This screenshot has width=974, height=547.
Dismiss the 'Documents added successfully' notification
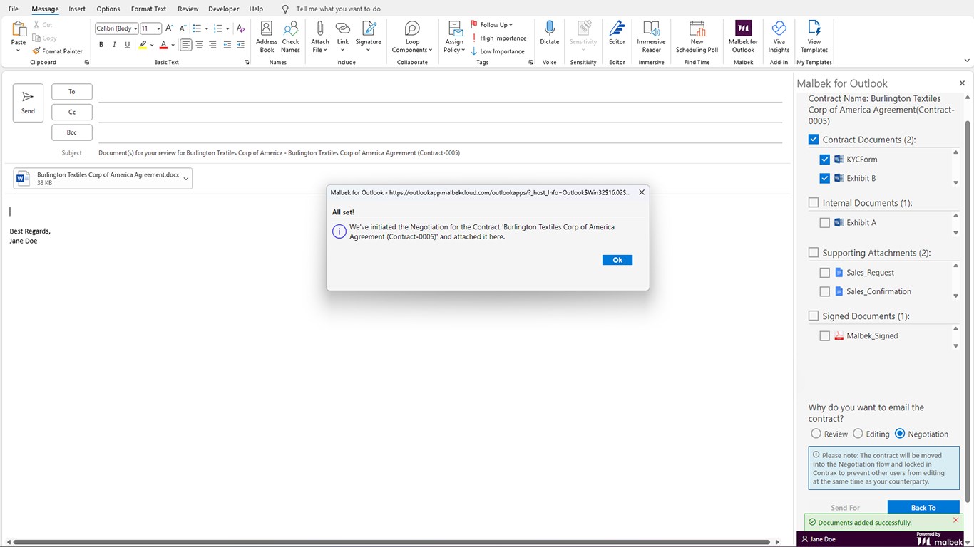(x=956, y=521)
